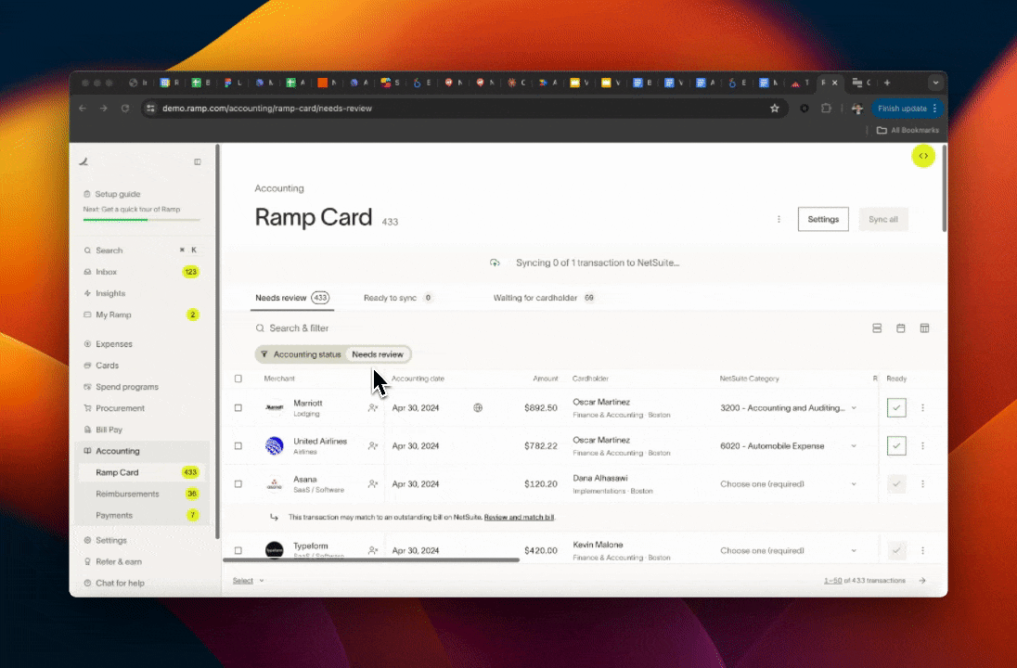Switch to Needs review tab

click(x=292, y=298)
